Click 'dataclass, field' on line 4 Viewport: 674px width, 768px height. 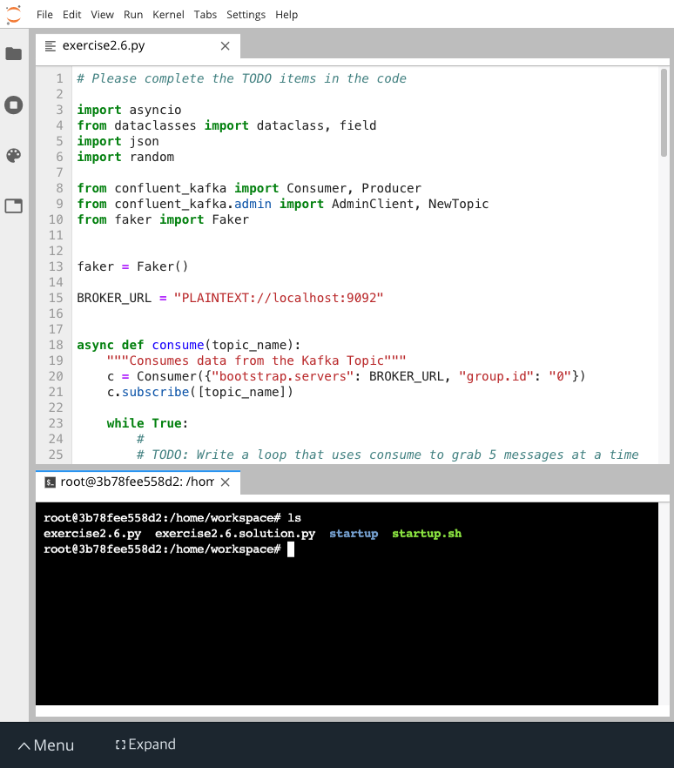(x=316, y=125)
